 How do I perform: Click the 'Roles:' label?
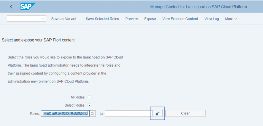pos(35,114)
